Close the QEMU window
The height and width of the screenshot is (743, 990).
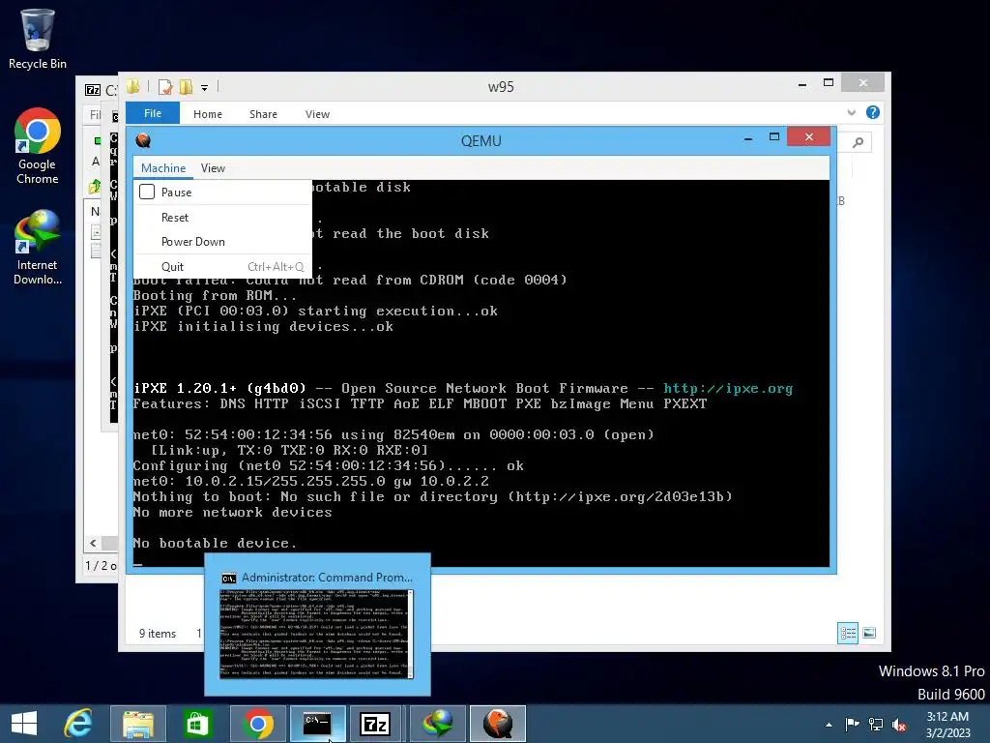coord(809,137)
